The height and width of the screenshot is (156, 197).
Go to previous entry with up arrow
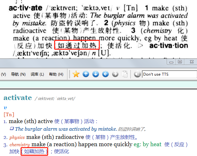(86, 74)
